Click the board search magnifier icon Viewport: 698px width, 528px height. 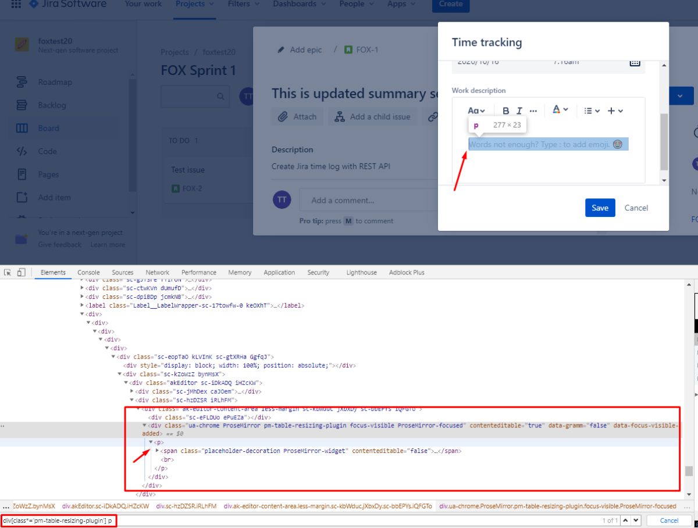click(x=220, y=97)
